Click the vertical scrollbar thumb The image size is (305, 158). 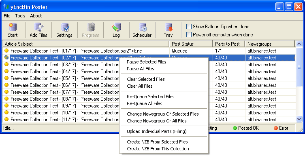click(299, 67)
